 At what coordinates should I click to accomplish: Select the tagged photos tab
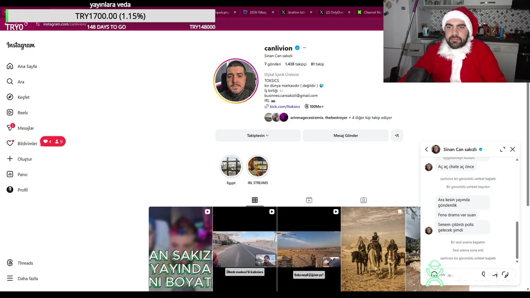364,200
